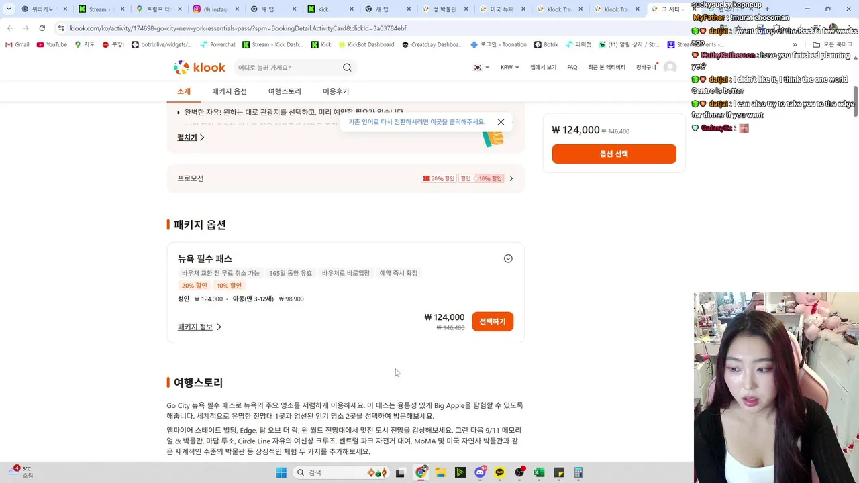Open the YouTube bookmark
859x483 pixels.
[52, 44]
